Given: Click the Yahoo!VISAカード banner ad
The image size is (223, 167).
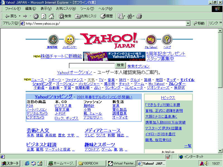Looking at the screenshot, I should 114,57.
